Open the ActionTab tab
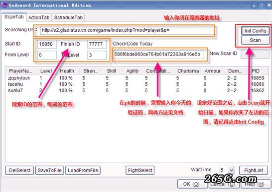 (x=39, y=17)
